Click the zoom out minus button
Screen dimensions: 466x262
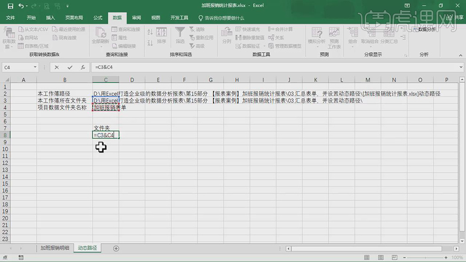[x=404, y=258]
